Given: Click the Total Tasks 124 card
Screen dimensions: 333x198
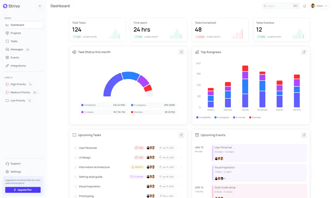Looking at the screenshot, I should [x=97, y=29].
